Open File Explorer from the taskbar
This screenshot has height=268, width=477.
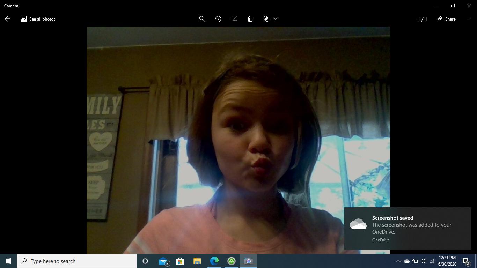pyautogui.click(x=197, y=261)
